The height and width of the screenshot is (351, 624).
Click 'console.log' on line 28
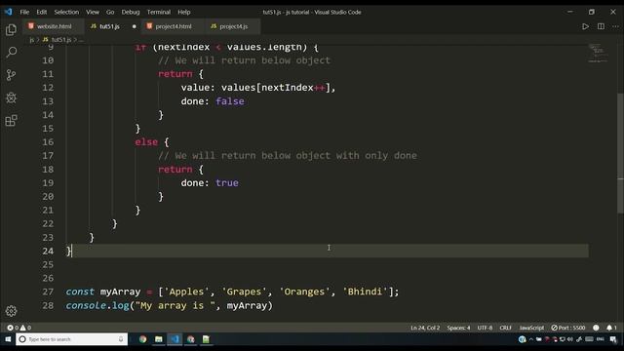pos(97,305)
